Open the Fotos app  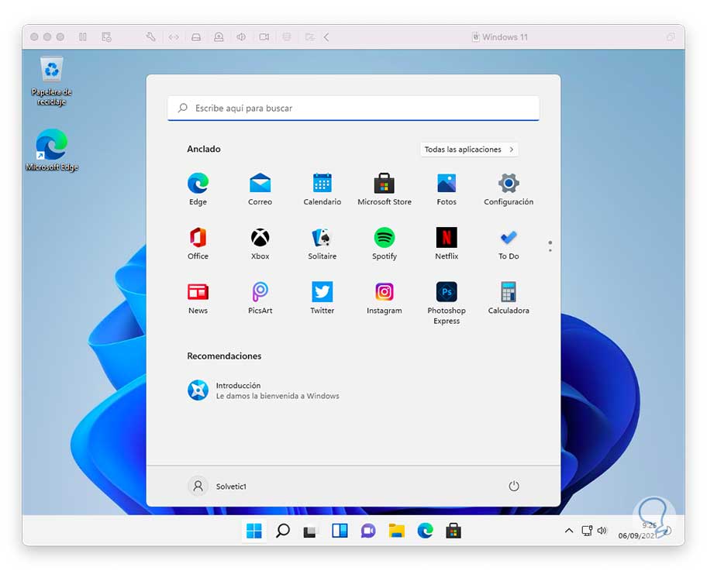coord(447,189)
